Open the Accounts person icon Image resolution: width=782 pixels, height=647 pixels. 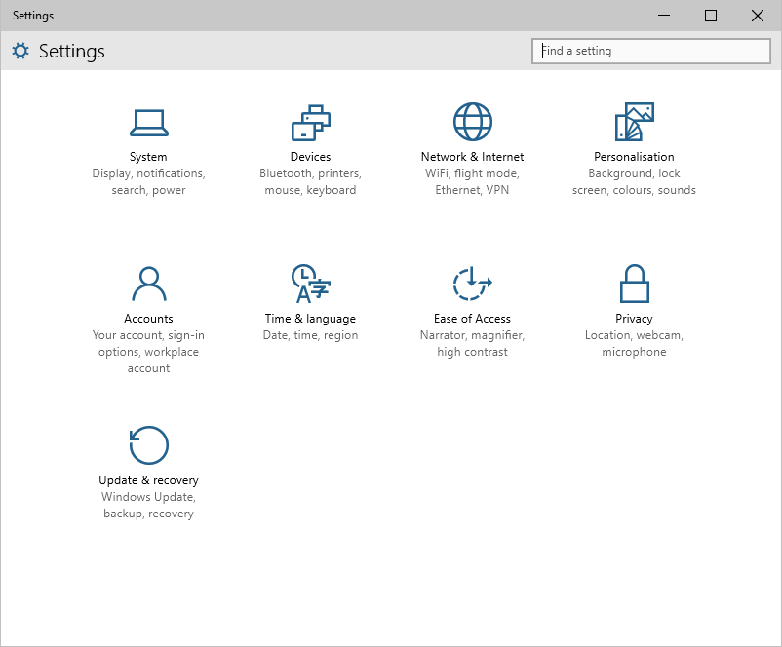[x=148, y=285]
